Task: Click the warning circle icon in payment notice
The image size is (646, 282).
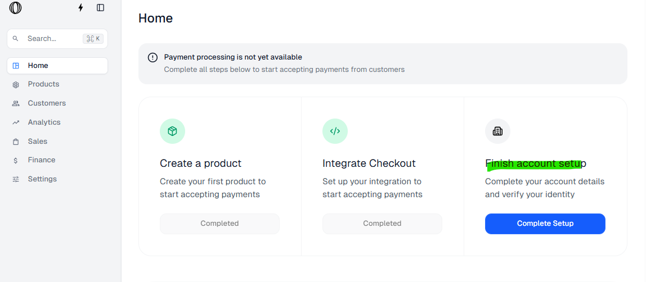Action: pos(152,57)
